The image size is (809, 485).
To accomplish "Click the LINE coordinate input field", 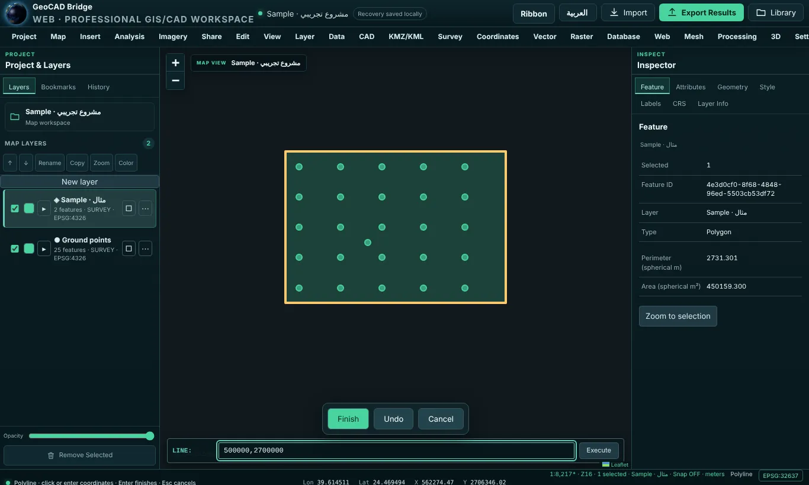I will click(x=396, y=450).
